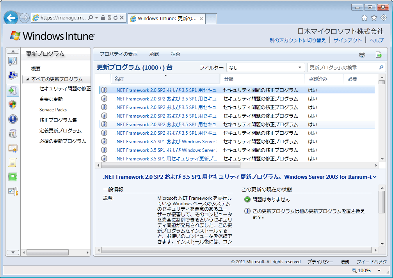Click the export list icon in toolbar
Image resolution: width=393 pixels, height=278 pixels.
[379, 55]
